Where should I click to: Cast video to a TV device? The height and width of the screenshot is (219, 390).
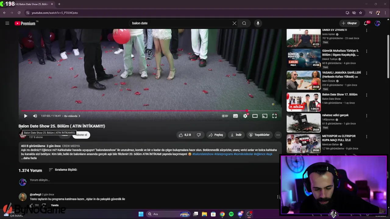pos(265,116)
